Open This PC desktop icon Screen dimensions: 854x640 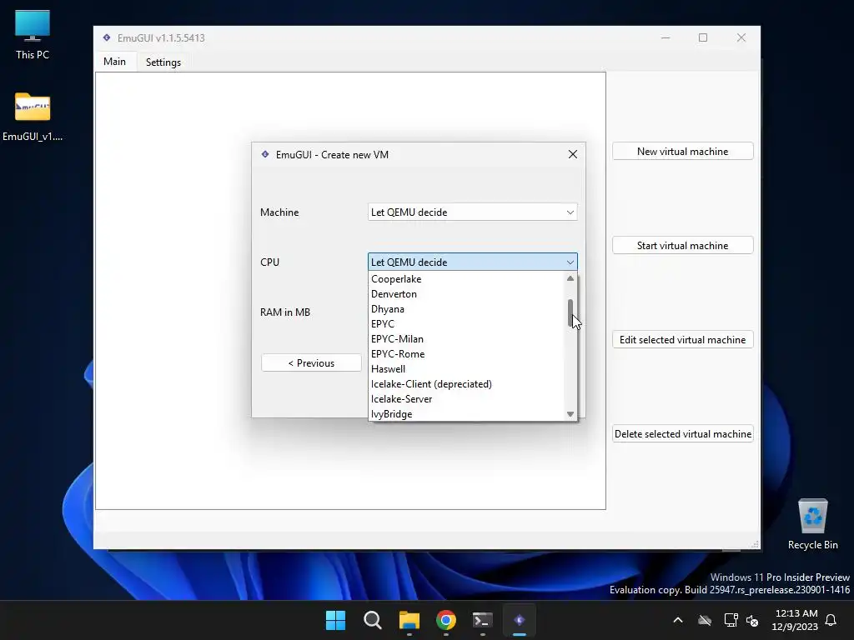click(x=33, y=35)
